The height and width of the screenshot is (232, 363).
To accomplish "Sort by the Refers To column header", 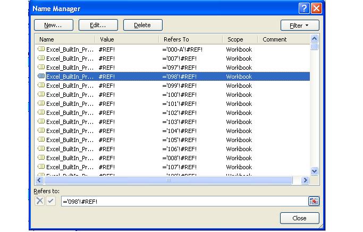I will [x=190, y=39].
